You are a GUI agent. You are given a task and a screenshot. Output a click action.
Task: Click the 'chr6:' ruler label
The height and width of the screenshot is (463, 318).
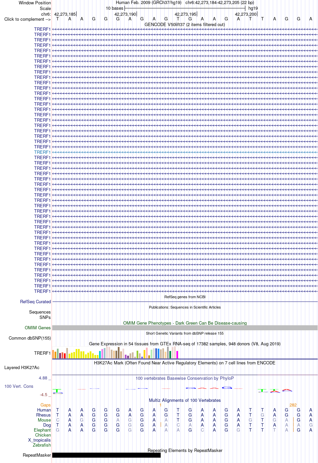[x=46, y=14]
